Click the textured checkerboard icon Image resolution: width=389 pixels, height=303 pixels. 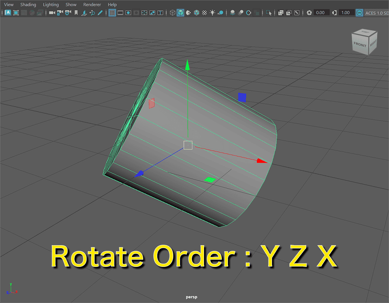(x=205, y=13)
